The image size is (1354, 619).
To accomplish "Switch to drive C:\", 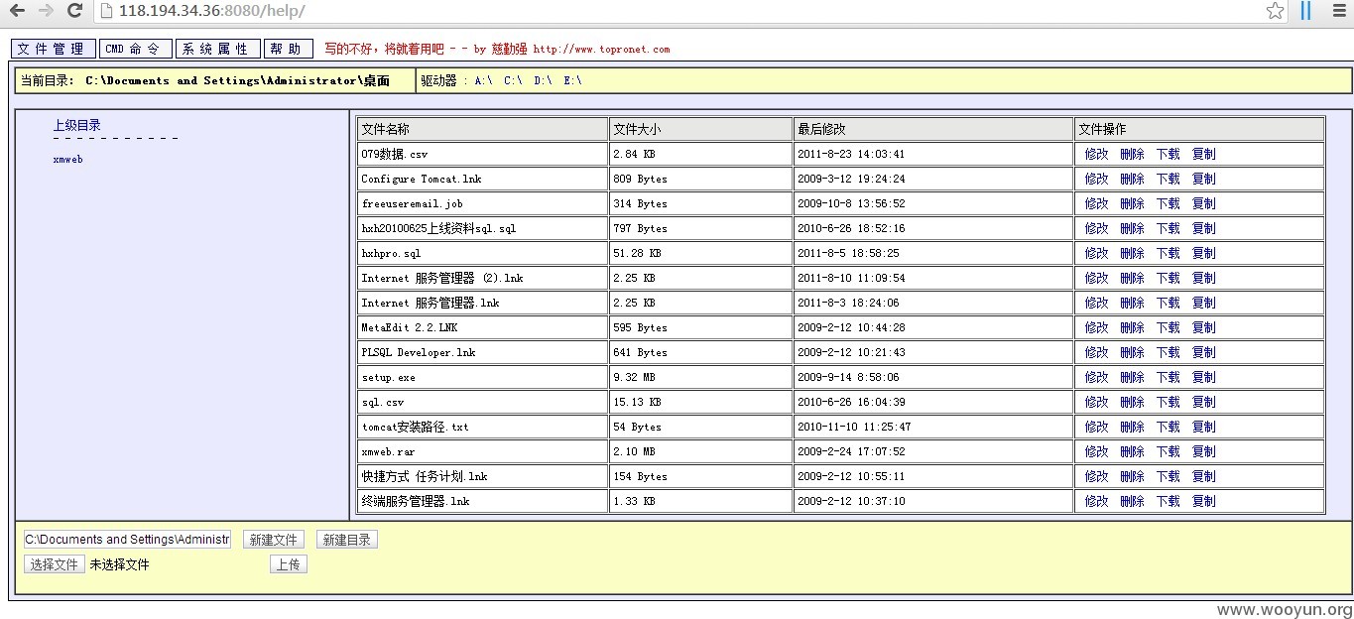I will click(x=513, y=81).
